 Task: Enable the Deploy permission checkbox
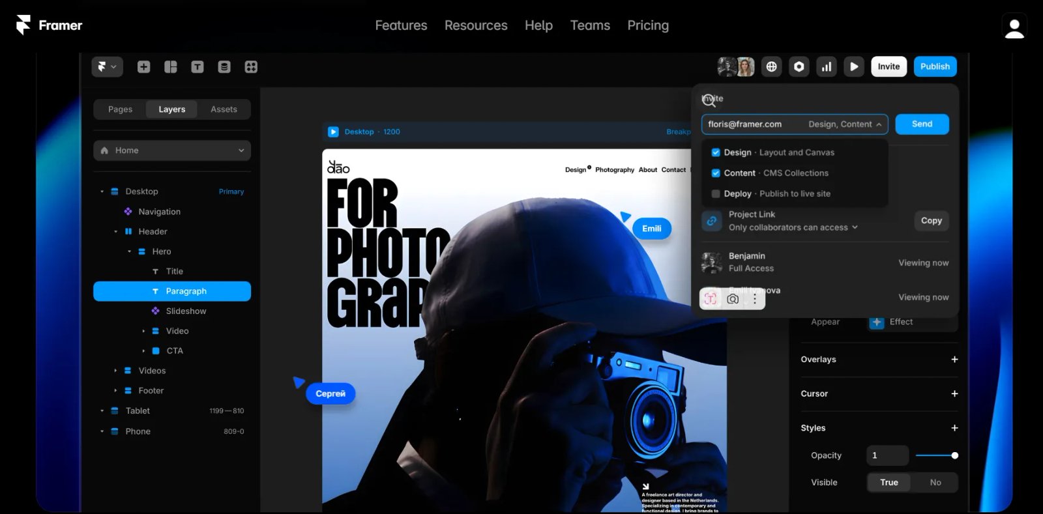(x=716, y=194)
